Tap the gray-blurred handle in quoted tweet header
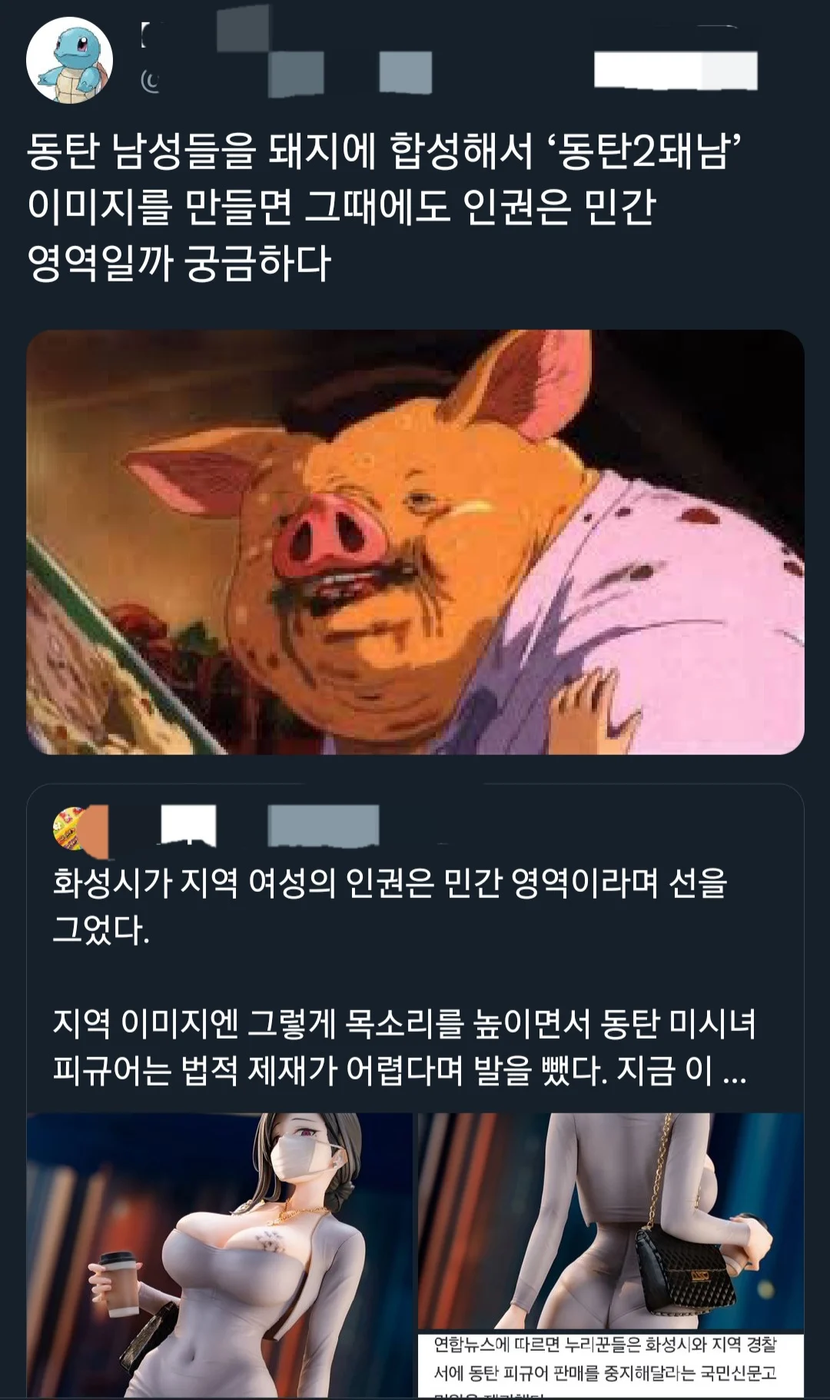This screenshot has width=830, height=1400. click(x=323, y=825)
